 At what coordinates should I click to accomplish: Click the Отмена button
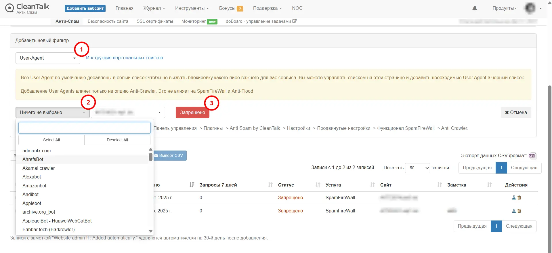click(516, 112)
